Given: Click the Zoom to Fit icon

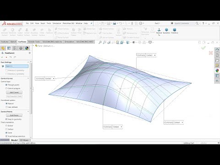Looking at the screenshot, I should click(100, 43).
